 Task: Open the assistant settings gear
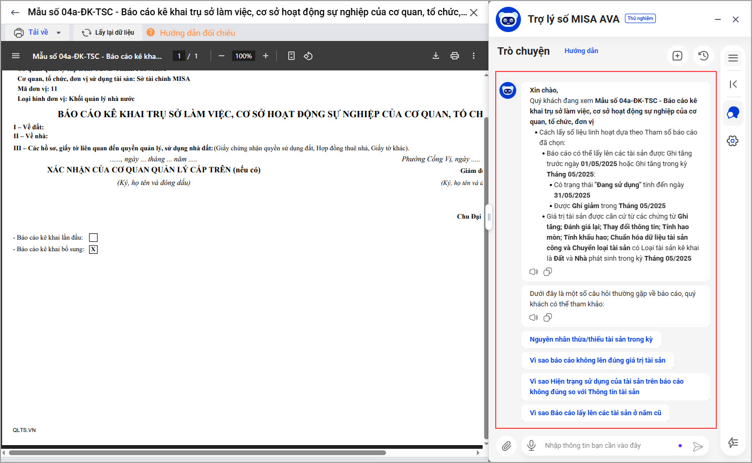pyautogui.click(x=733, y=141)
